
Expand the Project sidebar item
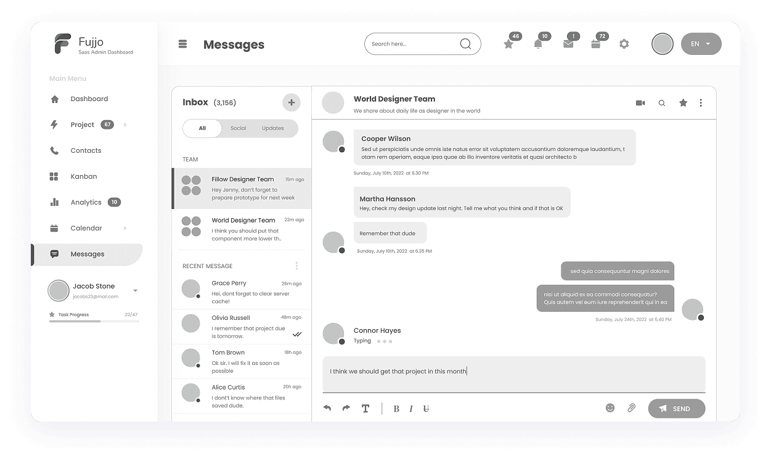(124, 124)
